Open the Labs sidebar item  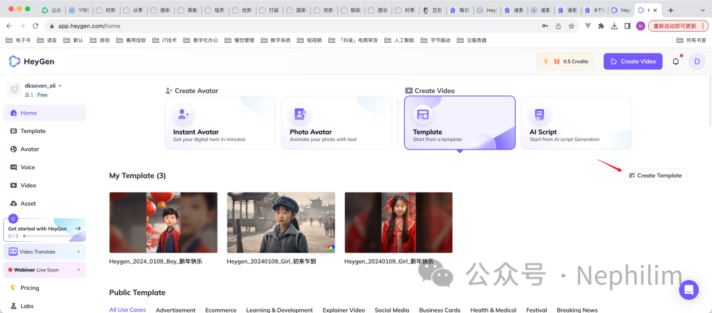tap(45, 306)
